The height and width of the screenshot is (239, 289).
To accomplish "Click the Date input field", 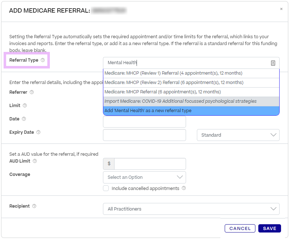I will (x=144, y=121).
